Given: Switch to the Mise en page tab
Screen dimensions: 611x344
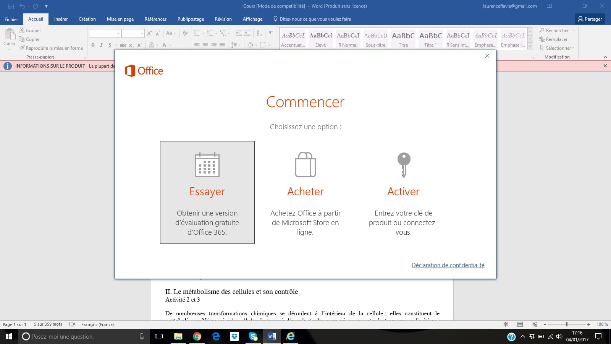Looking at the screenshot, I should coord(120,19).
